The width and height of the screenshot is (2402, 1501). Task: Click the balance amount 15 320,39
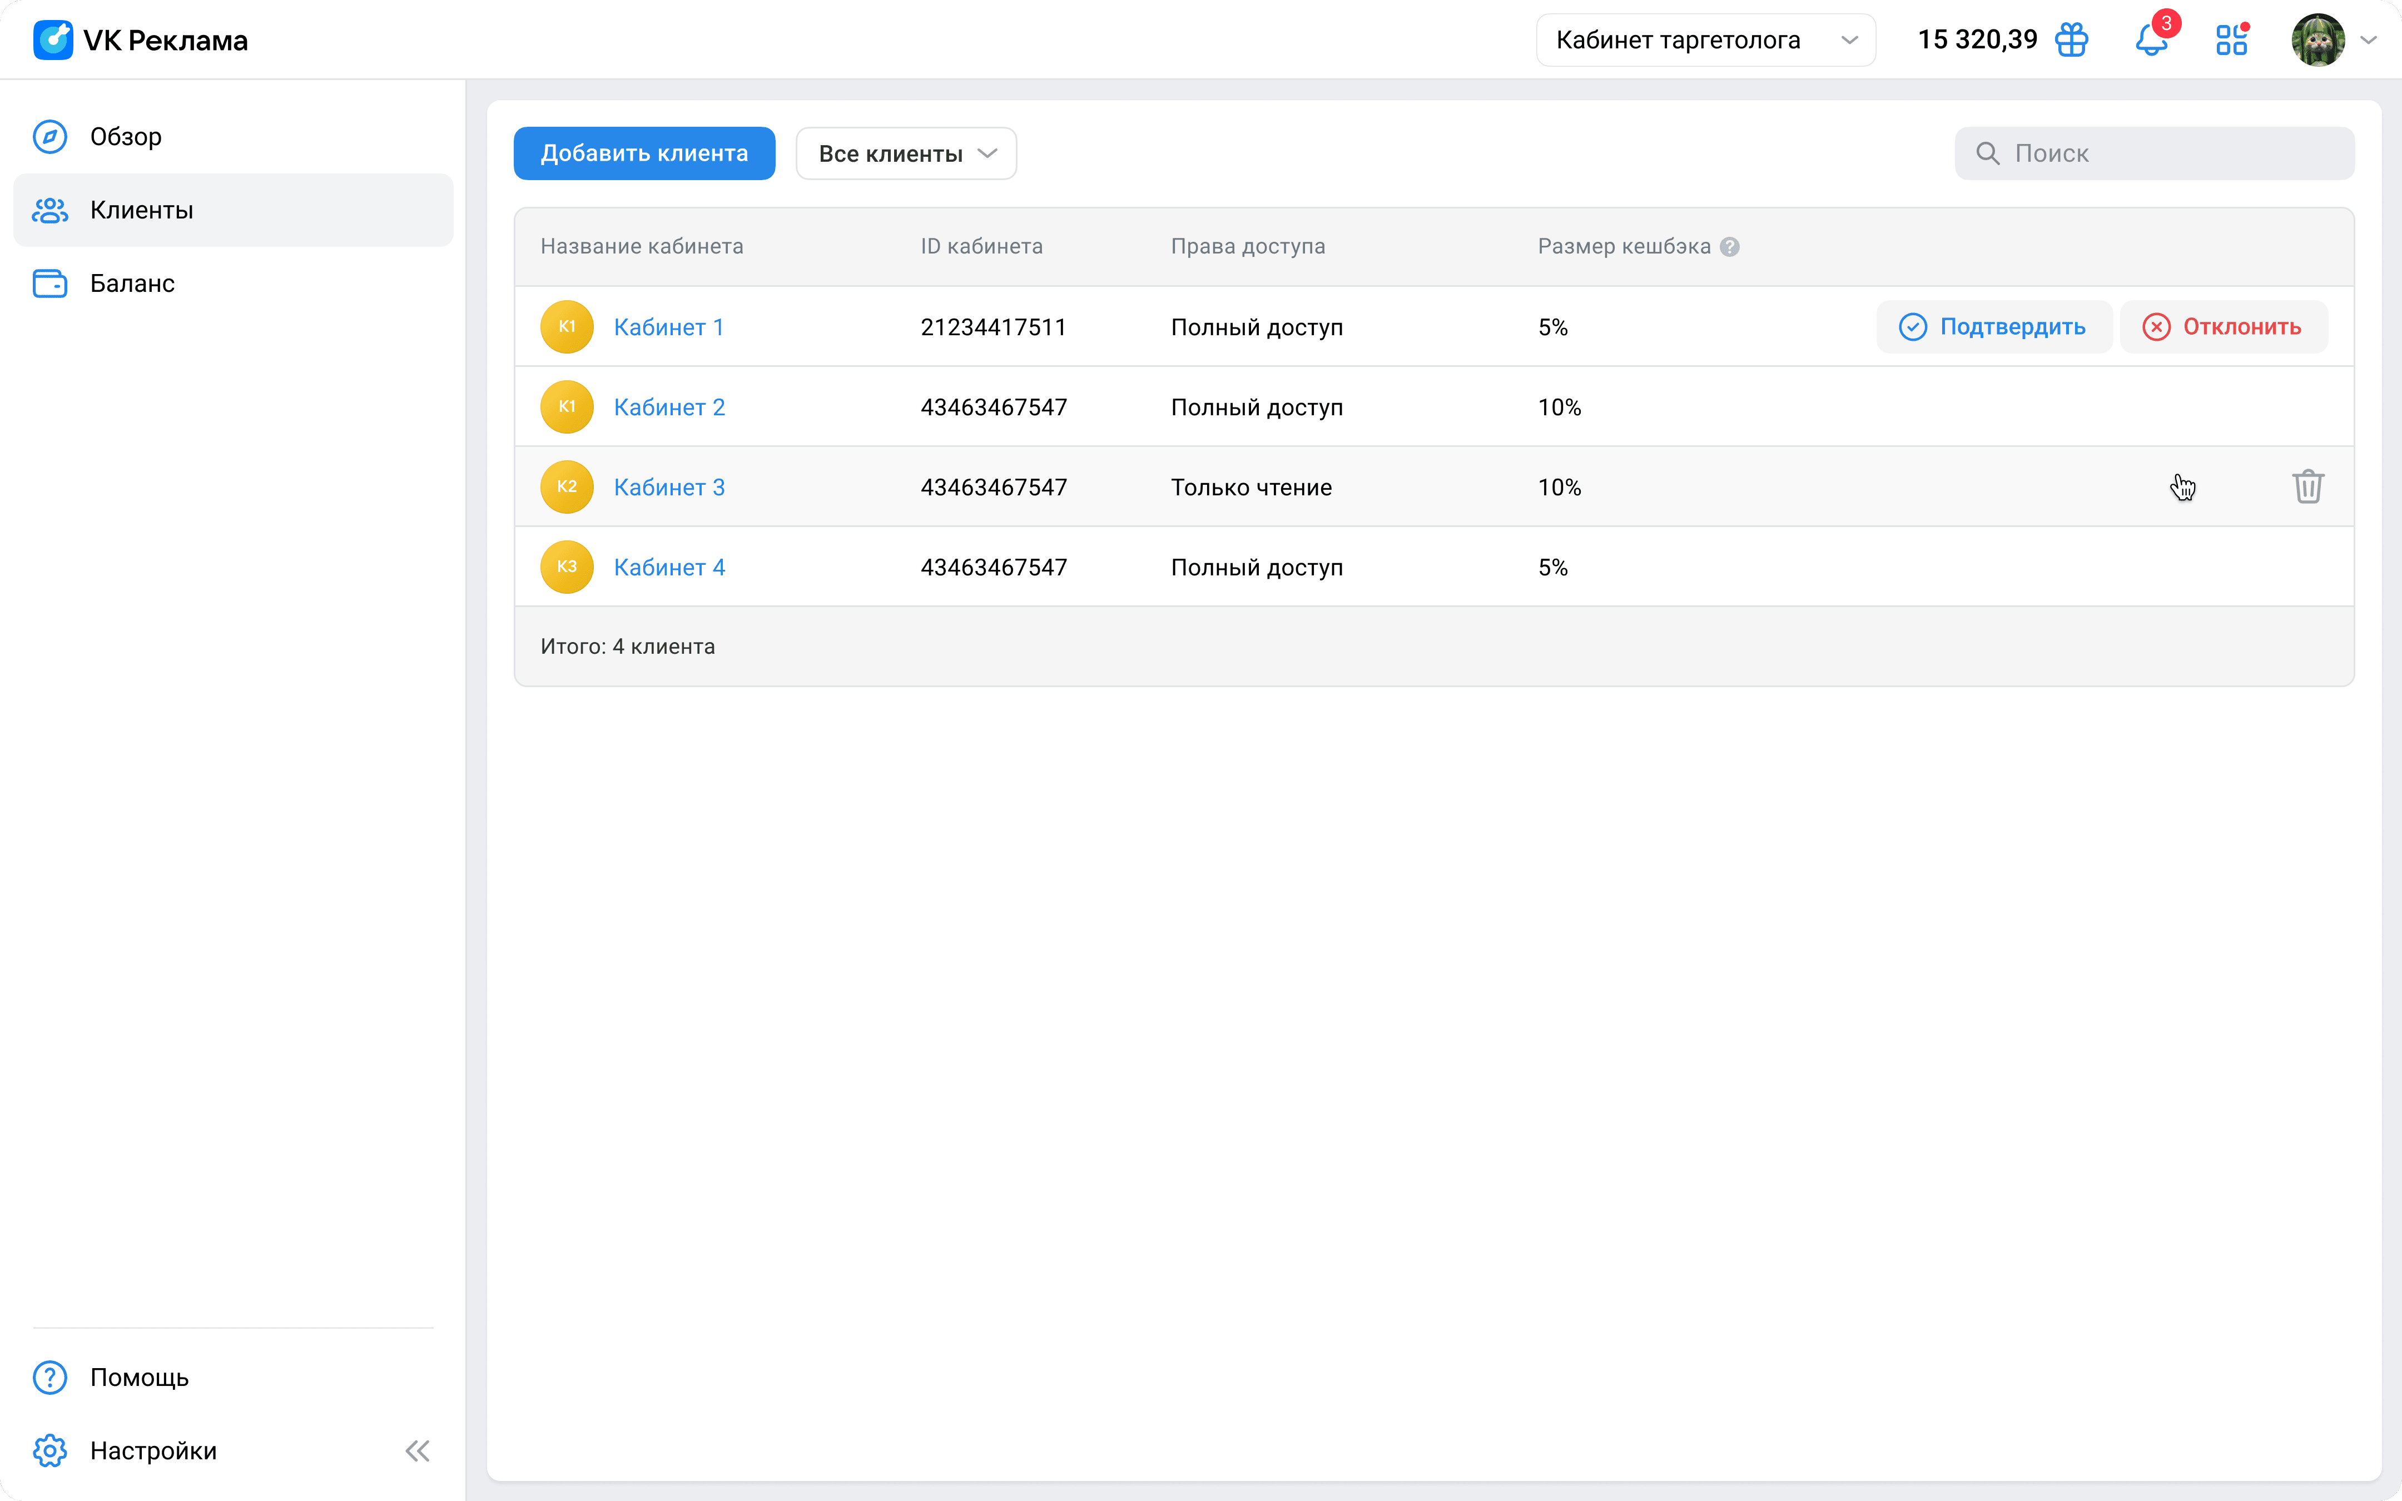coord(1977,39)
